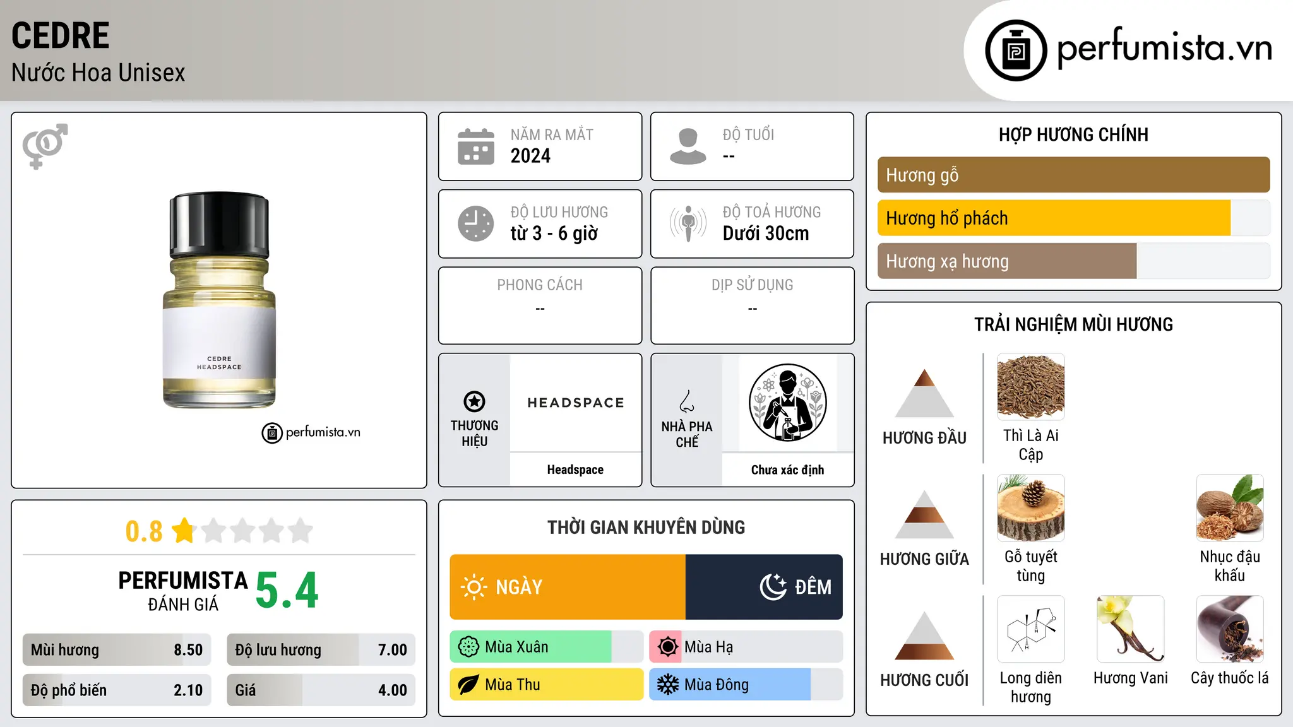1293x727 pixels.
Task: Click the Hương gỗ accord bar
Action: pos(1073,175)
